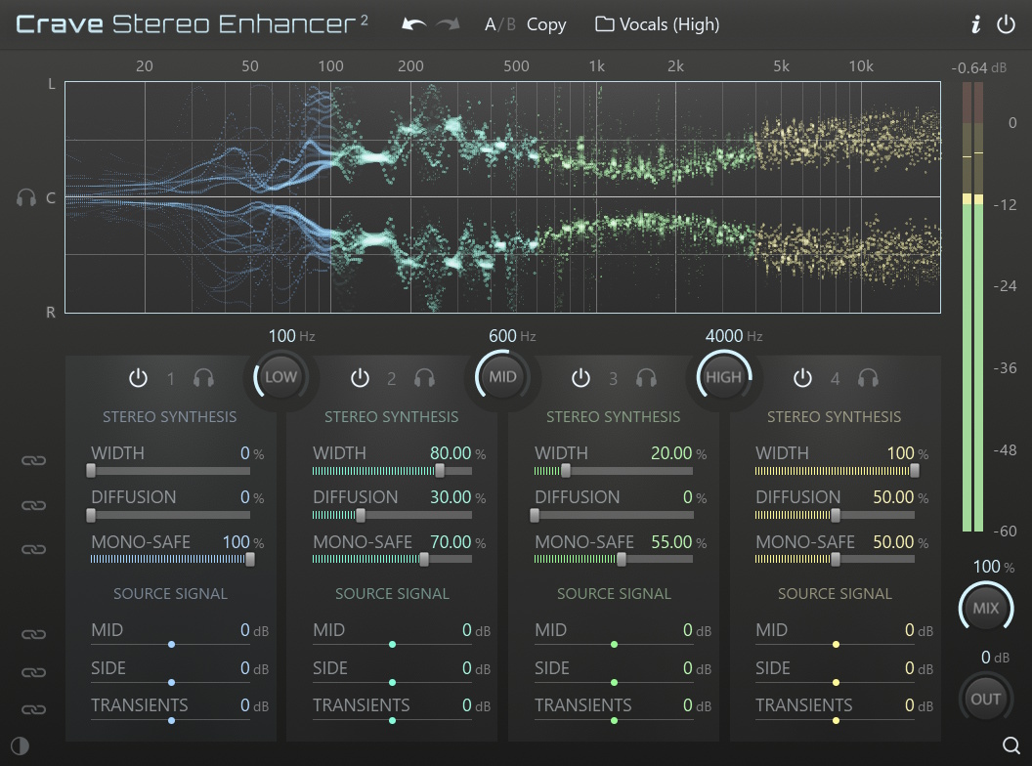The image size is (1032, 766).
Task: Link the WIDTH controls across bands
Action: [34, 459]
